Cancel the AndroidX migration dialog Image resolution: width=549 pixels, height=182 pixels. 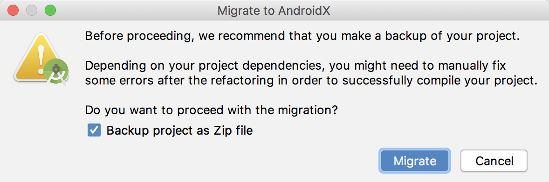[x=494, y=161]
